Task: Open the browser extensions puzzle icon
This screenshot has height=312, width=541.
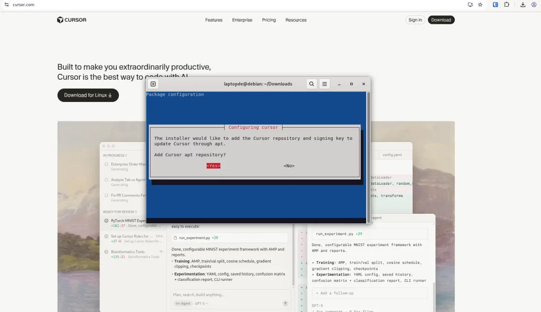Action: [x=507, y=5]
